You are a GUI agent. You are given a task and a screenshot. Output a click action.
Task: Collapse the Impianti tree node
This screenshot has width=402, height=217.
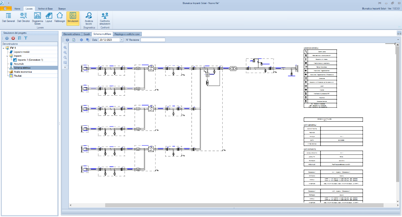pos(7,56)
